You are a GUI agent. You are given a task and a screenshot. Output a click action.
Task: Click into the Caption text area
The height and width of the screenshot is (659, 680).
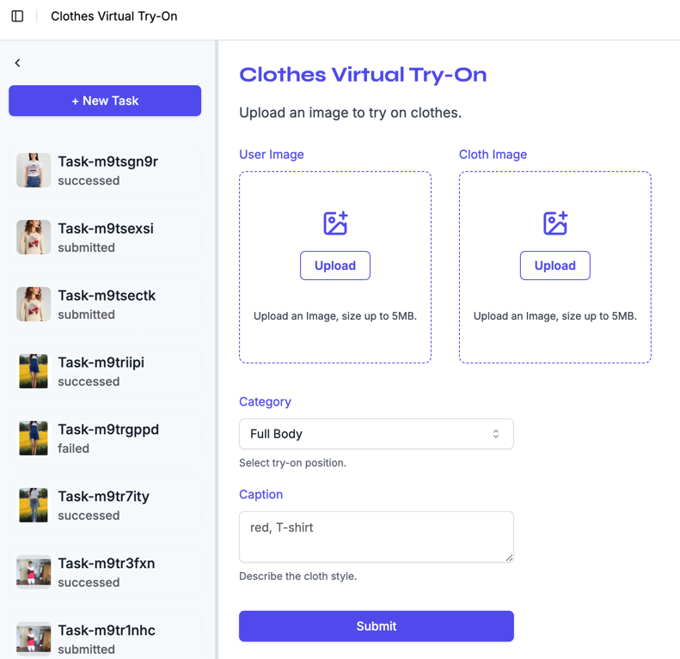click(376, 536)
